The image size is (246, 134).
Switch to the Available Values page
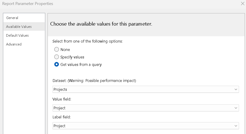[19, 27]
